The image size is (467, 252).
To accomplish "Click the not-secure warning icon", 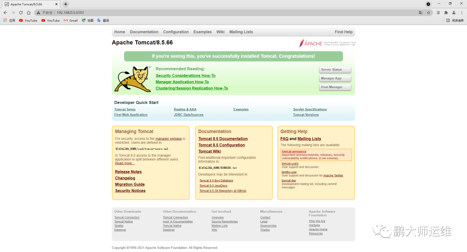I will (38, 13).
